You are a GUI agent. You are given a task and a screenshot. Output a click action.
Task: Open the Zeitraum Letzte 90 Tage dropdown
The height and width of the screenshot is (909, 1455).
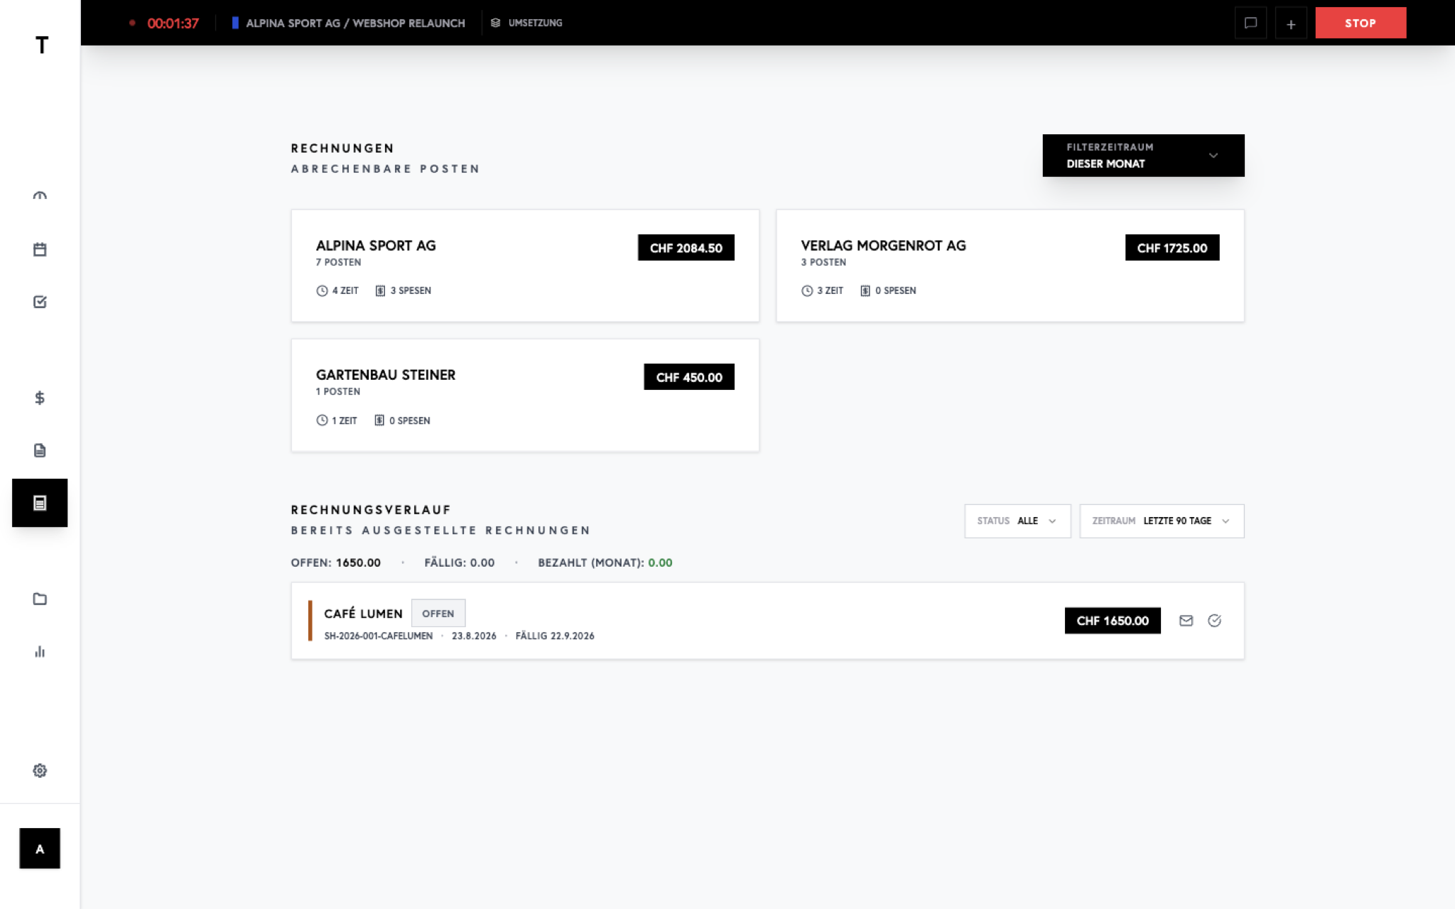1162,521
